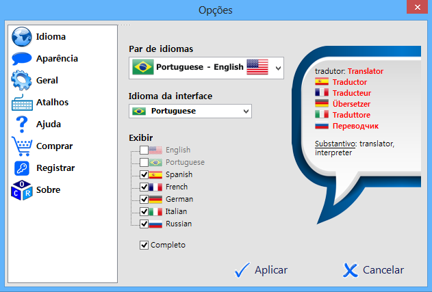Click the key icon for Registrar

point(22,168)
